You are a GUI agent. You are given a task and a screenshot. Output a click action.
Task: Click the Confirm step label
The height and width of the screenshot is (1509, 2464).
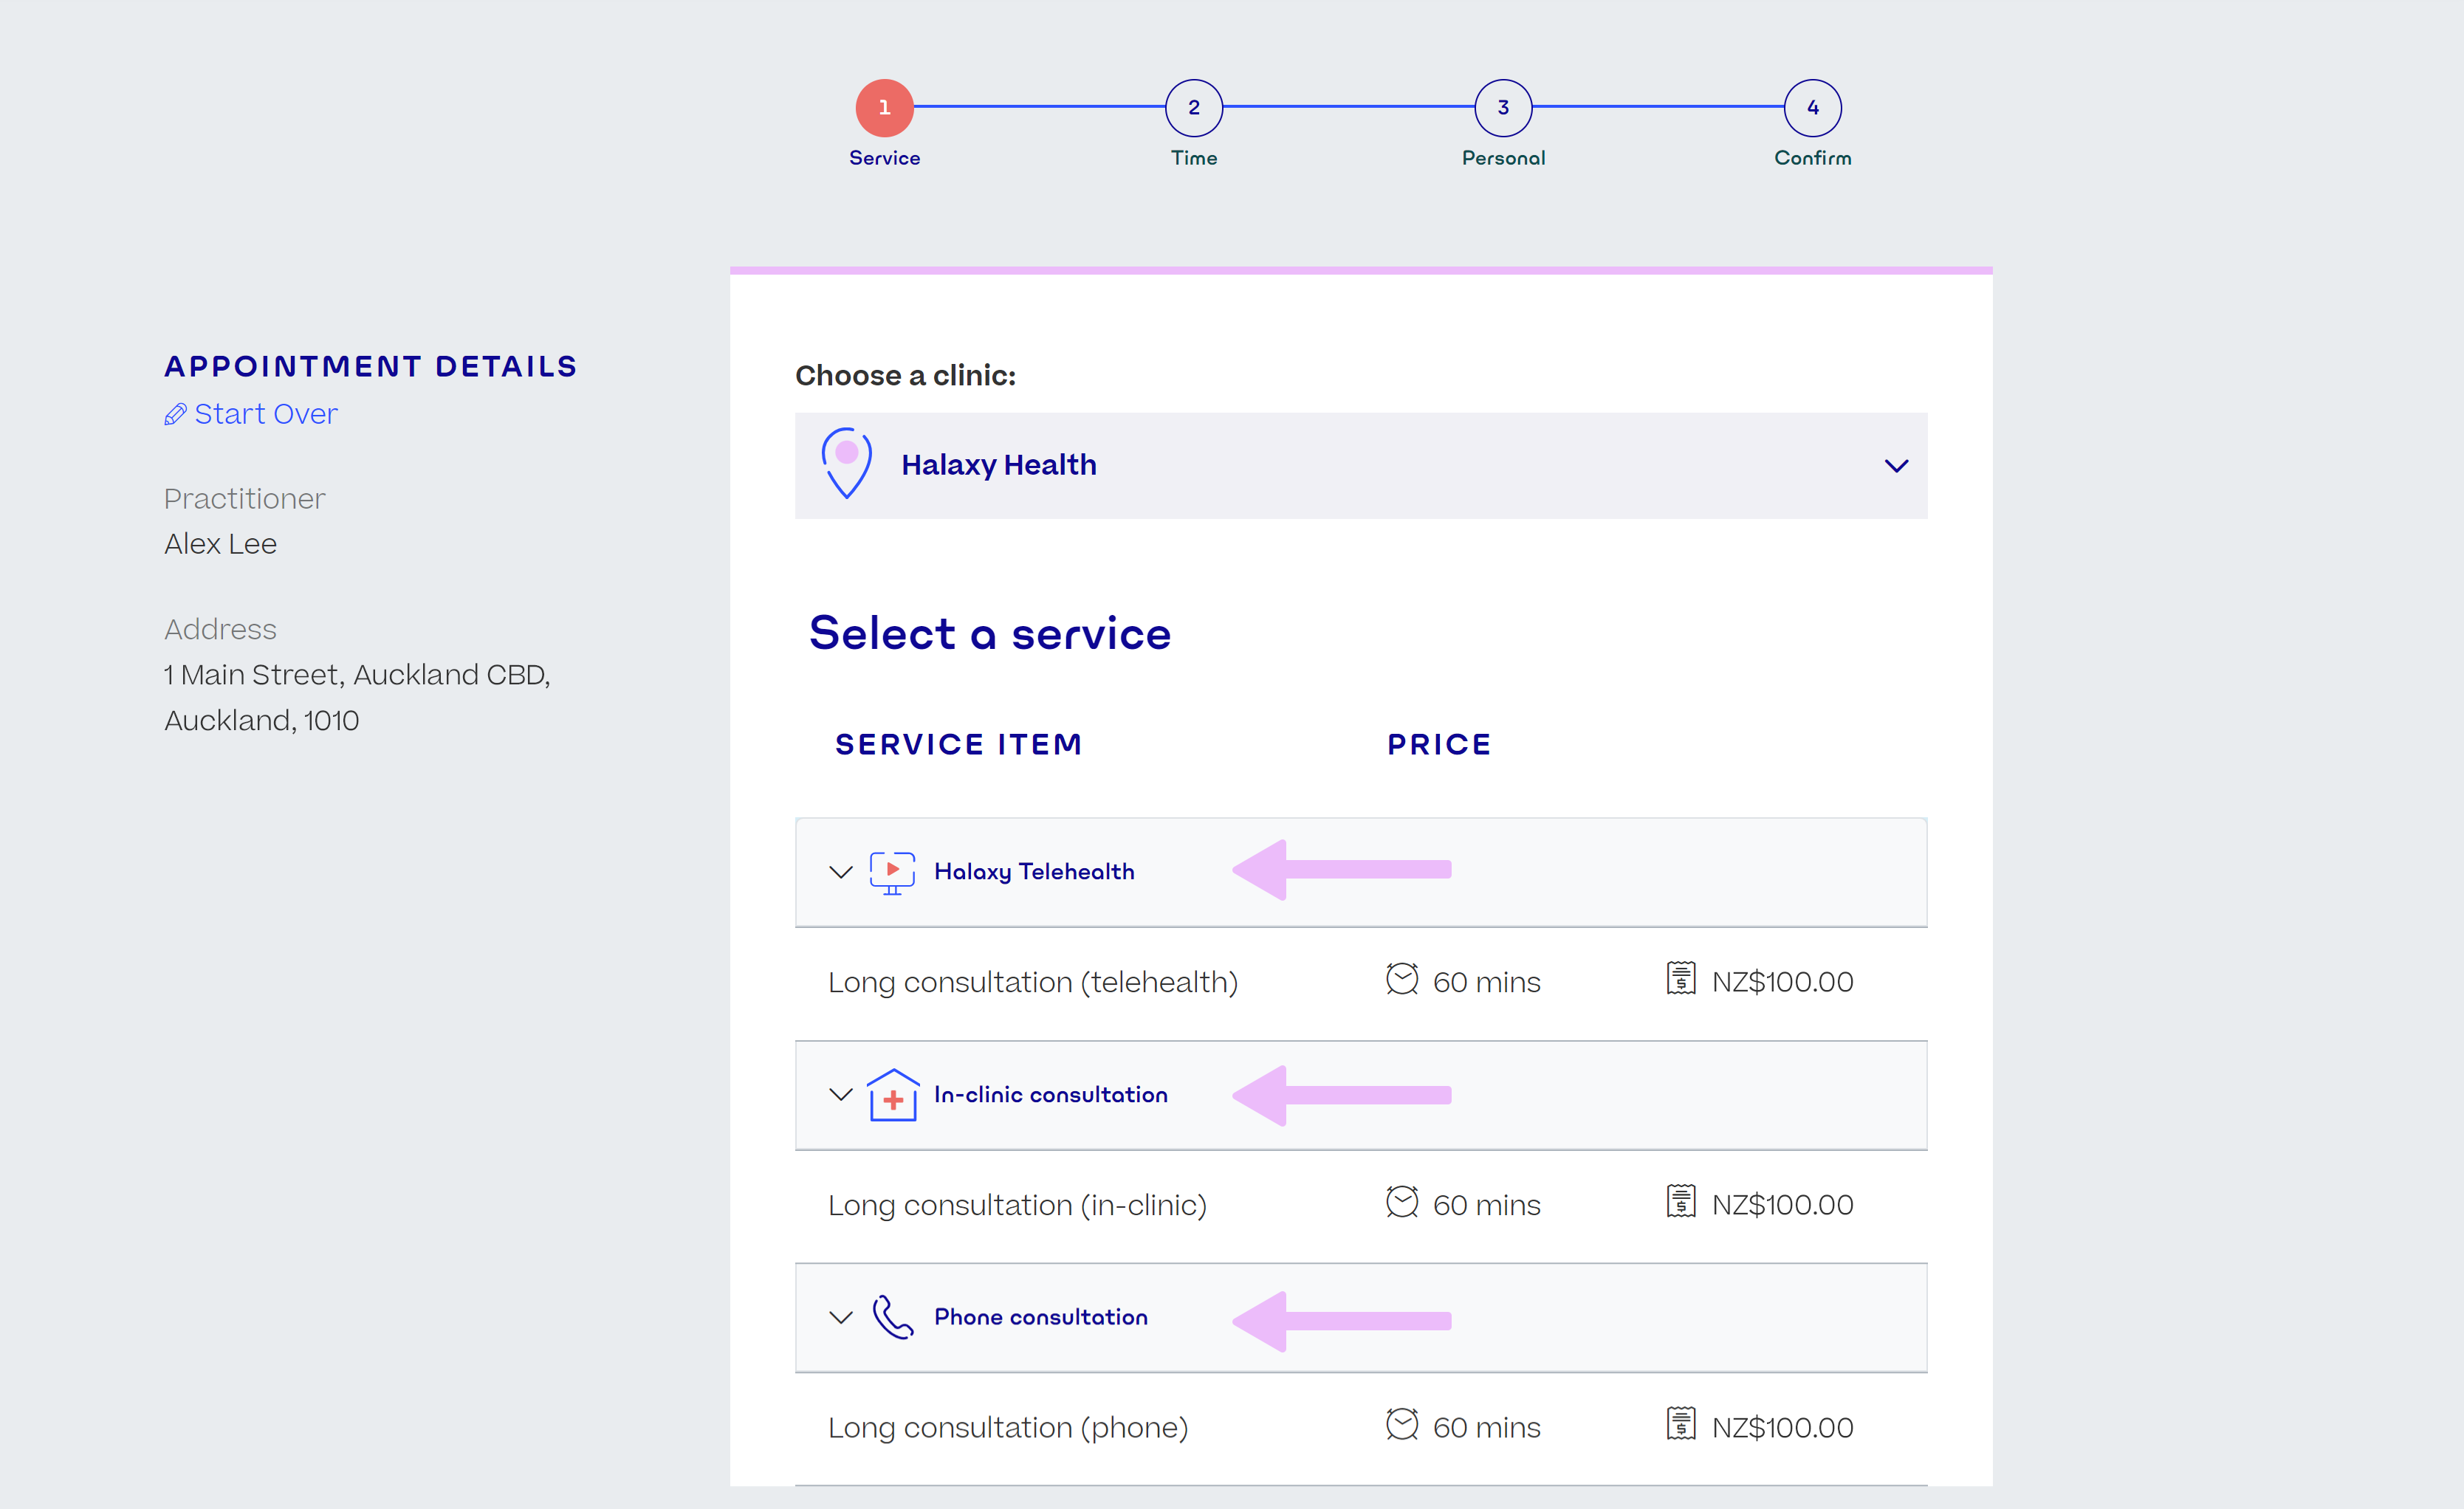coord(1812,158)
